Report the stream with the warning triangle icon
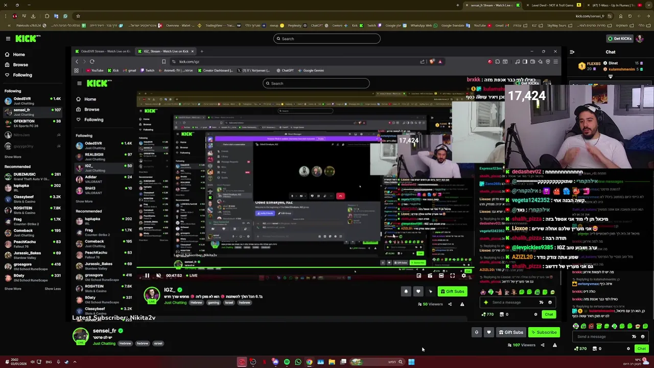The image size is (654, 368). click(x=555, y=345)
